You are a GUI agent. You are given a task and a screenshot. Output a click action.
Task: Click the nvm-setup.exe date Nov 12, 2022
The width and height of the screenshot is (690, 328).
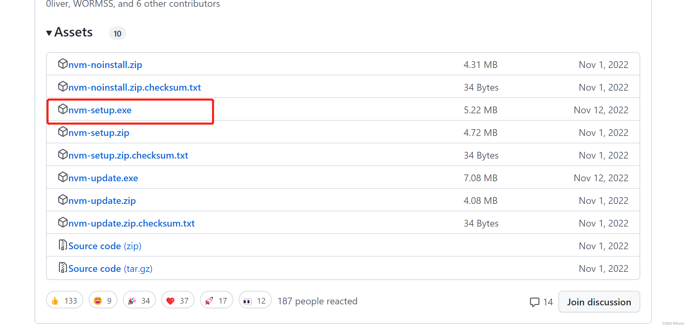coord(601,110)
